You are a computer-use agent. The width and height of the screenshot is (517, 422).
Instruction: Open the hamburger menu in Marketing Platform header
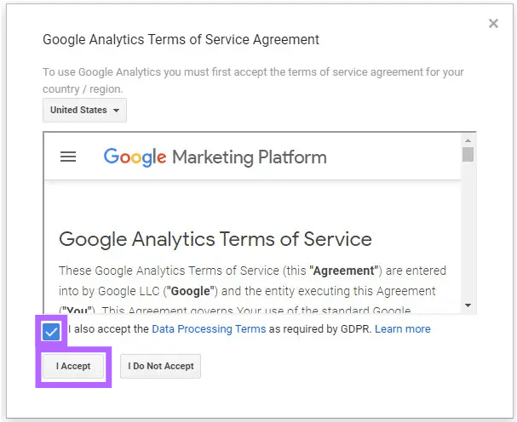[68, 157]
